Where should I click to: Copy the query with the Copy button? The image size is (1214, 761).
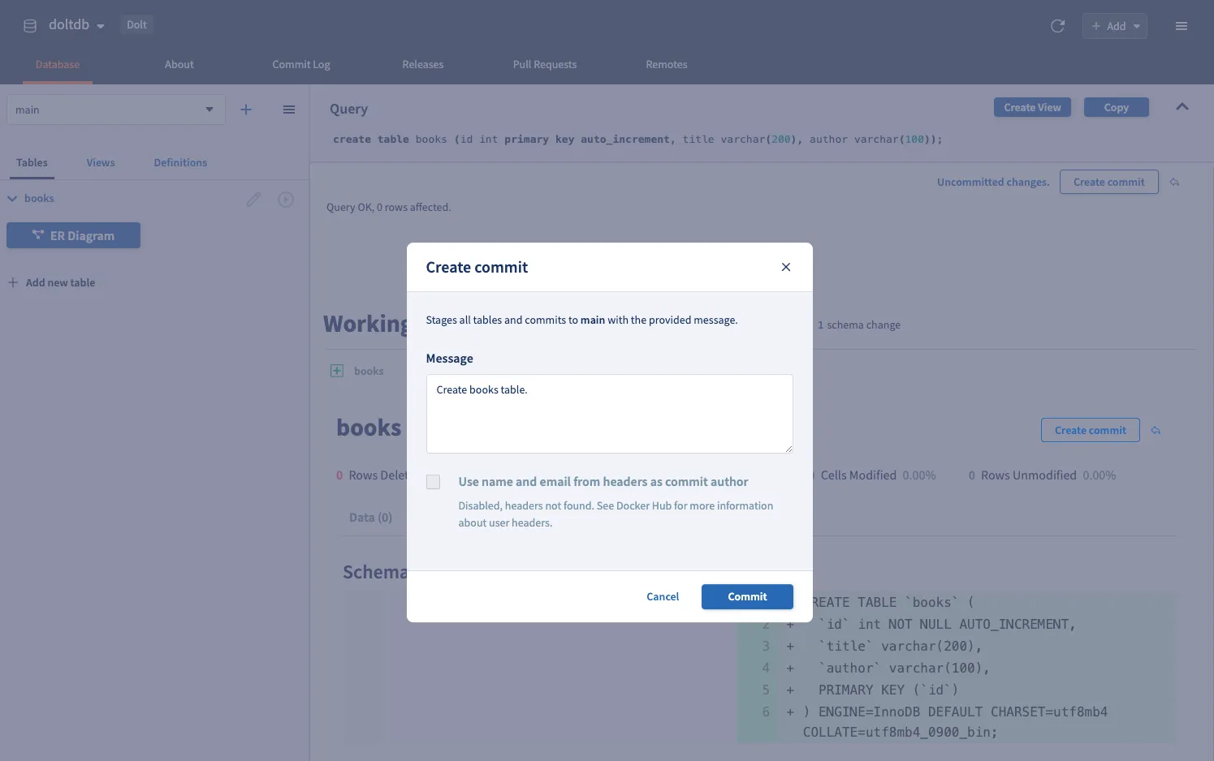tap(1116, 106)
